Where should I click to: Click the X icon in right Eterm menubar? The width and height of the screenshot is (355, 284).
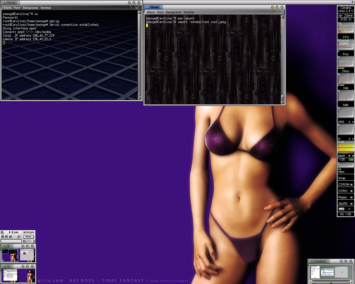[280, 12]
